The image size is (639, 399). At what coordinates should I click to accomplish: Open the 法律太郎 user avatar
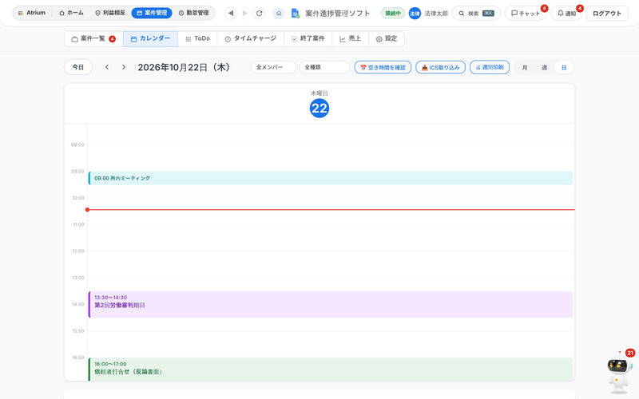point(415,14)
